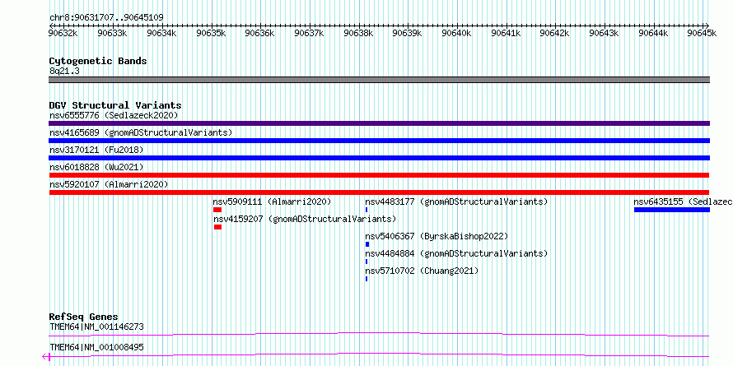This screenshot has width=733, height=366.
Task: Click the nsv5710702 Chuang2021 tiny blue marker
Action: [x=366, y=279]
